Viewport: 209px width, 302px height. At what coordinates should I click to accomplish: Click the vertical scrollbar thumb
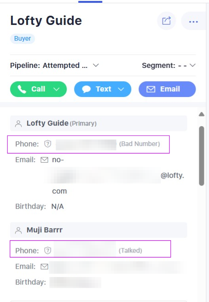pyautogui.click(x=202, y=156)
